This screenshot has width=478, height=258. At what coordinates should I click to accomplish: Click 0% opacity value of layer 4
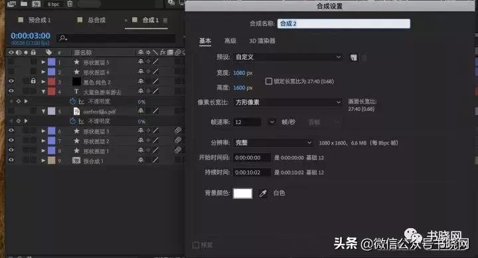[x=141, y=101]
